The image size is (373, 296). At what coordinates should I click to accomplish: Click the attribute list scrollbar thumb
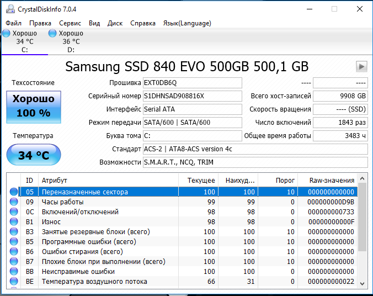pyautogui.click(x=363, y=217)
